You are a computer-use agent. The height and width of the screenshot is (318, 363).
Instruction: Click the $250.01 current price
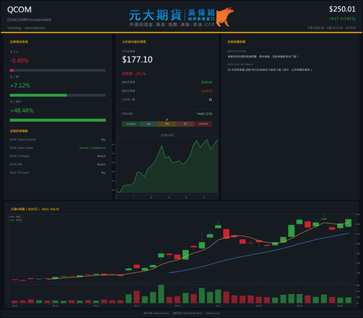pyautogui.click(x=342, y=9)
